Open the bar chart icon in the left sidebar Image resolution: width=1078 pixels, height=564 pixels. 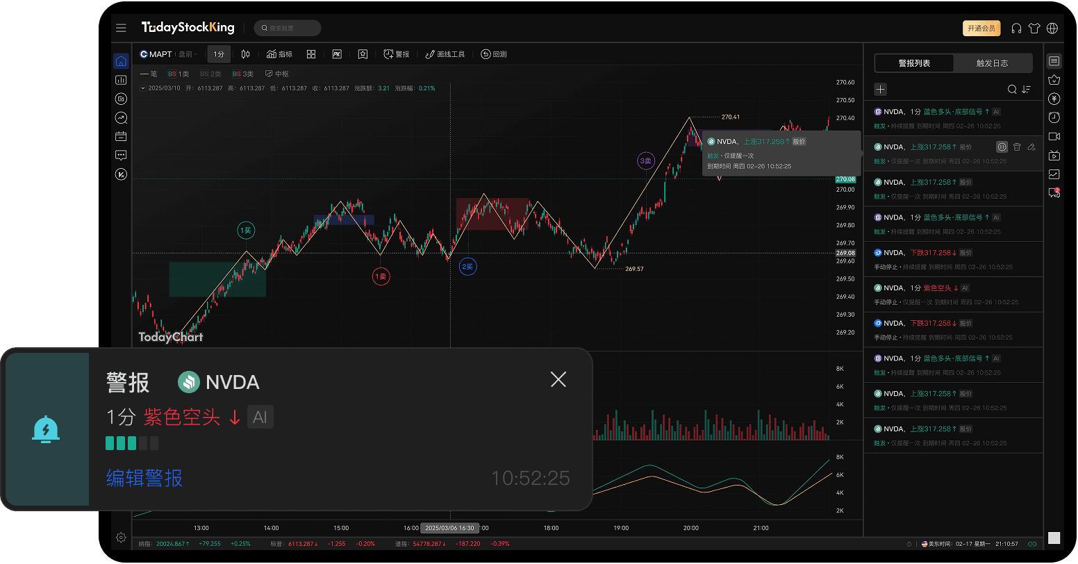click(121, 80)
